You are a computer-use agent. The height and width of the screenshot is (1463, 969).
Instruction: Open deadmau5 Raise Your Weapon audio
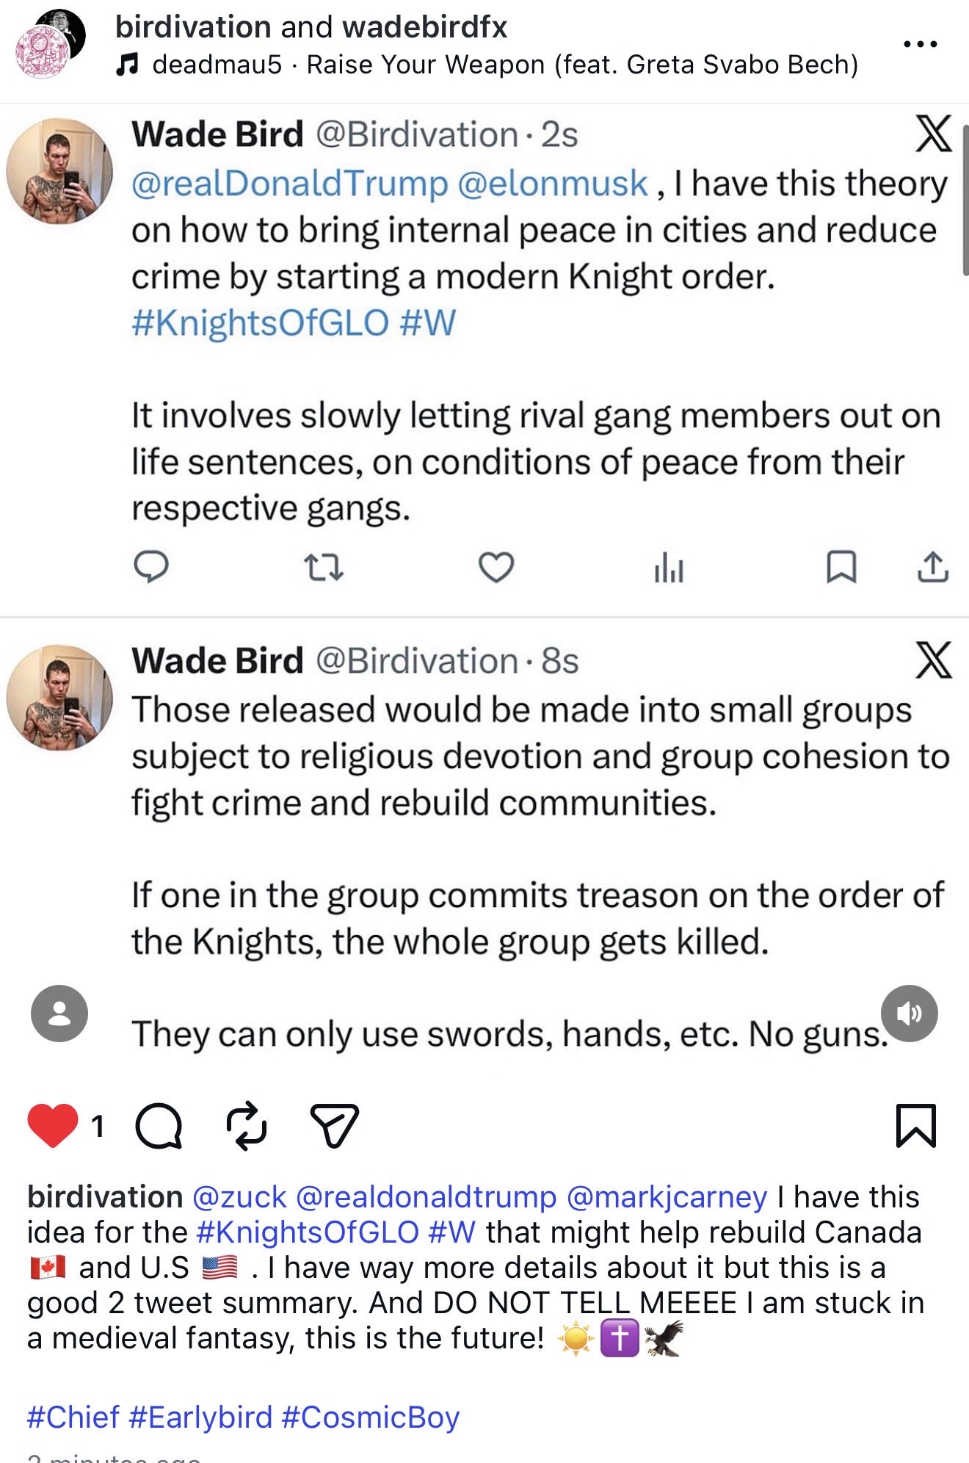pos(504,65)
